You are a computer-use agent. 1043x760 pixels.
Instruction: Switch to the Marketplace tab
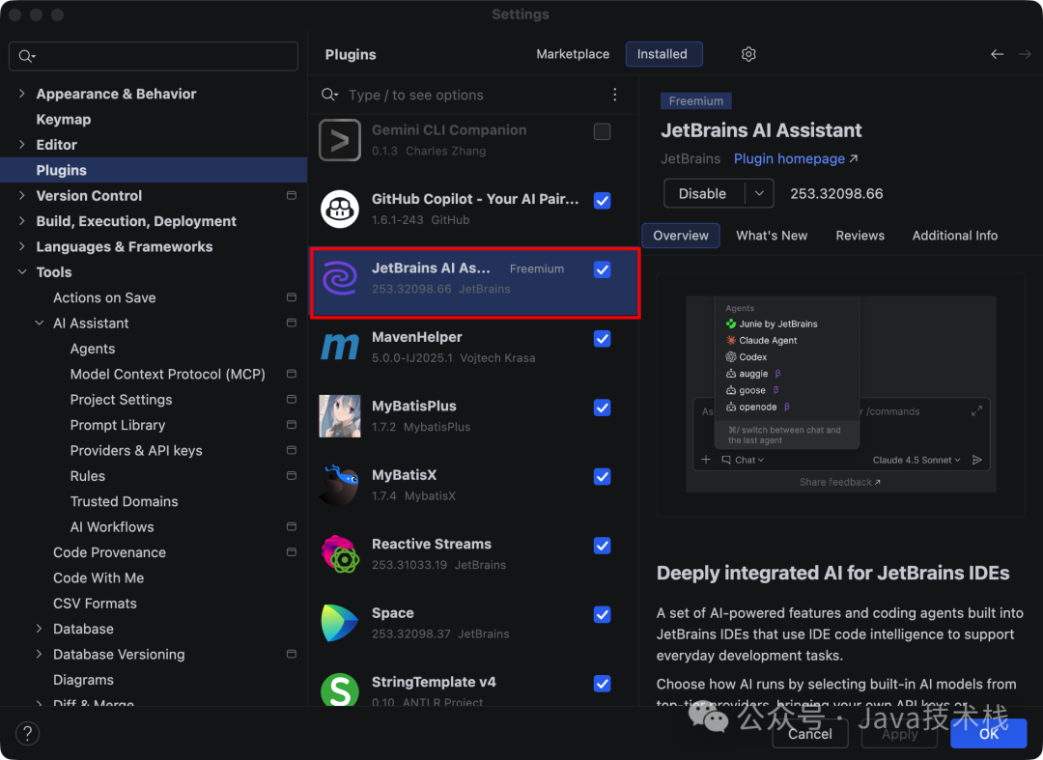click(x=573, y=54)
